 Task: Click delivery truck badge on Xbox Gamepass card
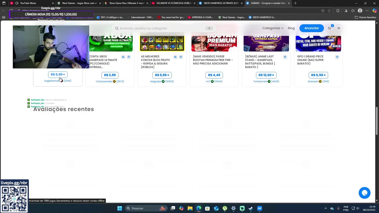(x=123, y=57)
